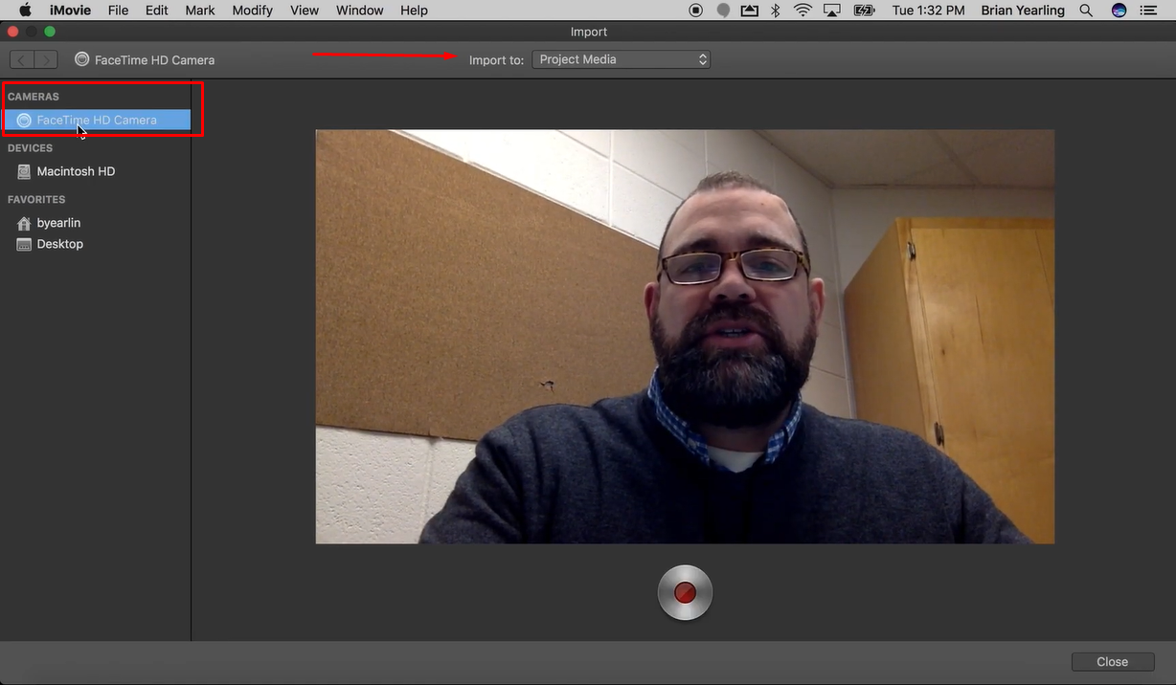Open the Modify menu

252,11
